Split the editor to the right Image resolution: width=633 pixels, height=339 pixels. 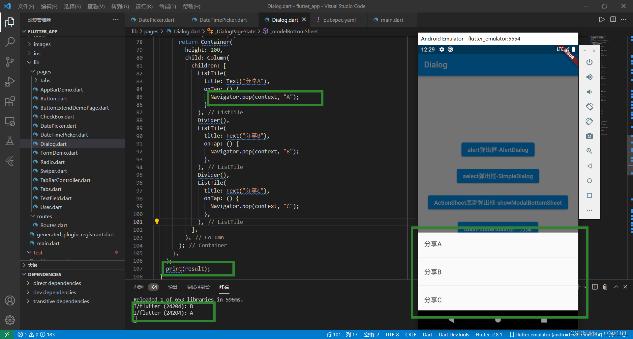pos(613,19)
